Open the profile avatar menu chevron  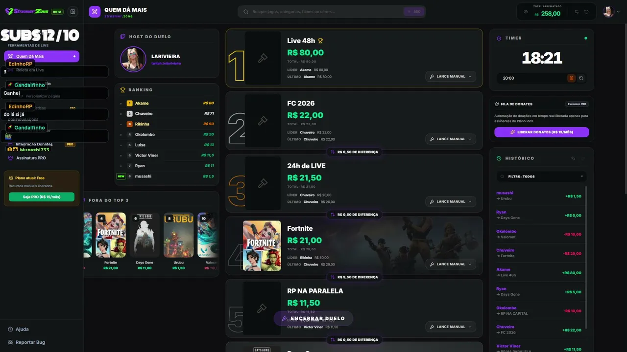coord(618,12)
